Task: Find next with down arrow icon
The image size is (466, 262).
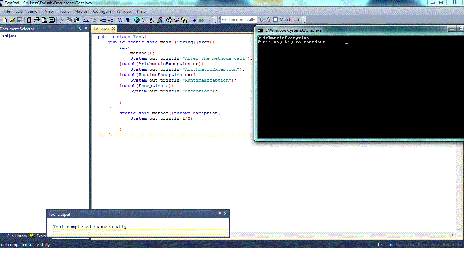Action: coord(261,20)
